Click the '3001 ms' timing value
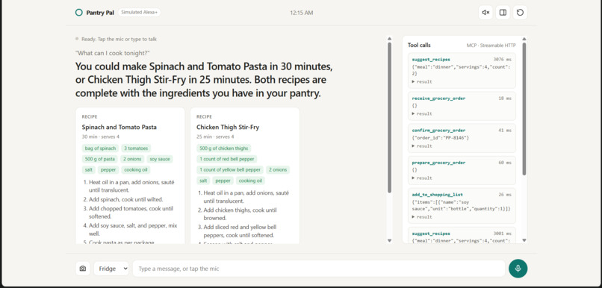This screenshot has width=602, height=288. point(503,234)
